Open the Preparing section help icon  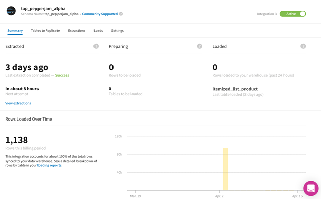pyautogui.click(x=200, y=46)
